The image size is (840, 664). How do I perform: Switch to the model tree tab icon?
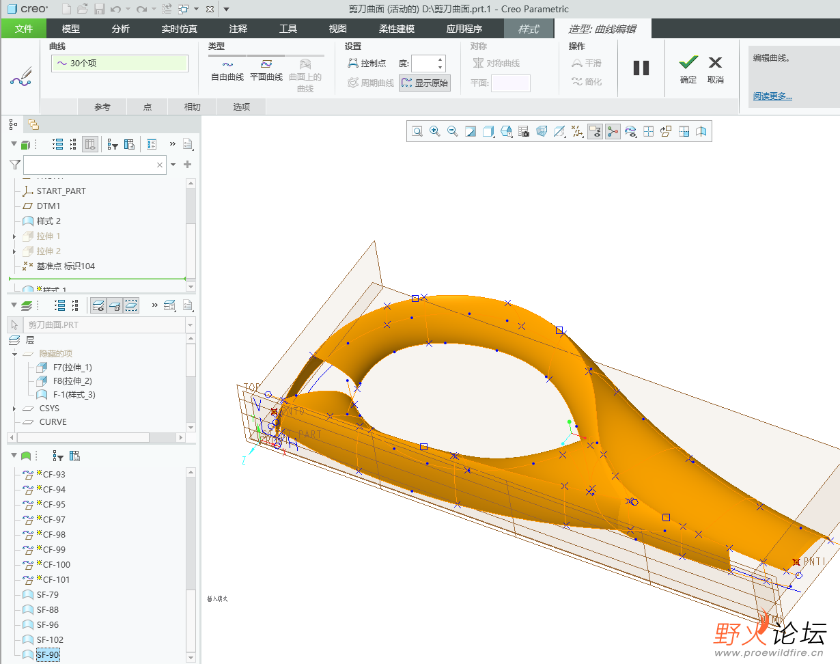[13, 124]
